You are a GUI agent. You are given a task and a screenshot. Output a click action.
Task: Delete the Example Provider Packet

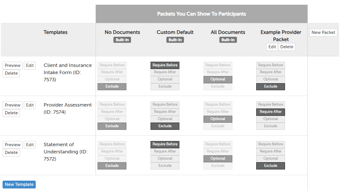coord(286,47)
